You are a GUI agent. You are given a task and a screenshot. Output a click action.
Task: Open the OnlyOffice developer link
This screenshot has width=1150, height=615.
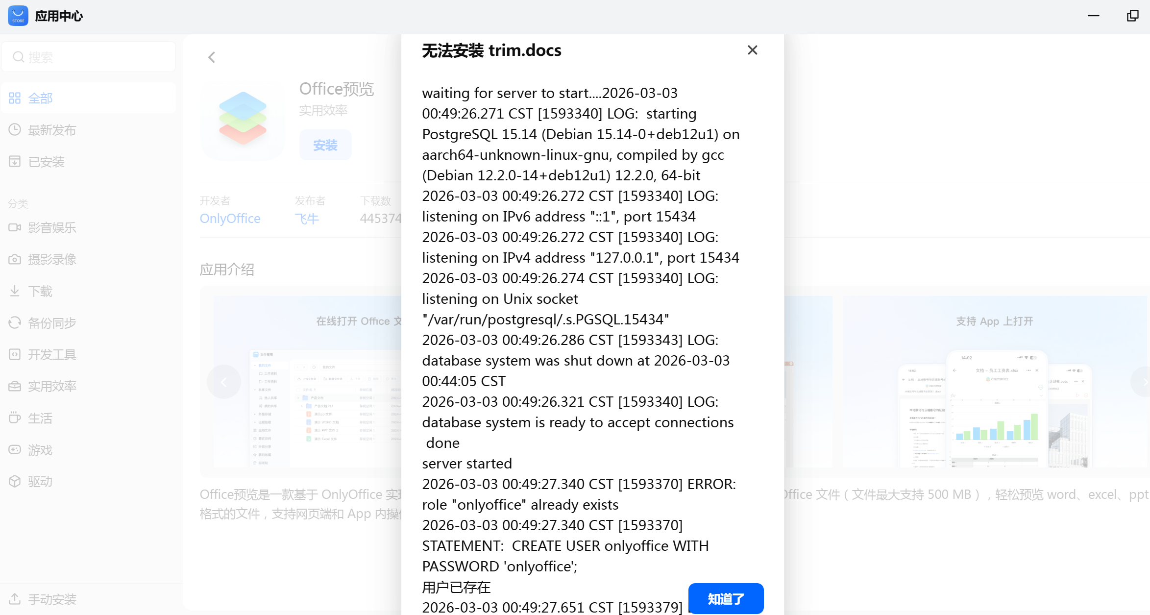pyautogui.click(x=230, y=219)
